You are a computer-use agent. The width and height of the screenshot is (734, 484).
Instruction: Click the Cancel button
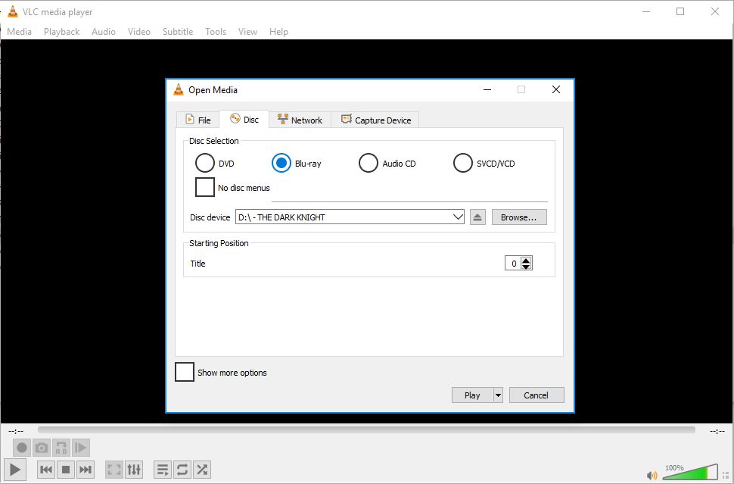coord(537,395)
